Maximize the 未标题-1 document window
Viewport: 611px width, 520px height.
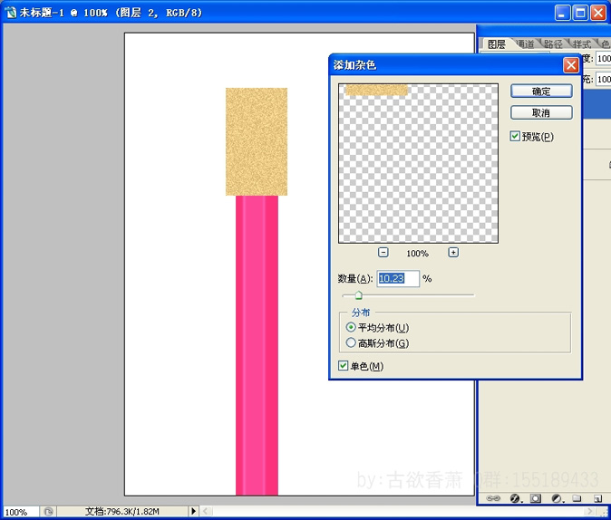[x=580, y=13]
